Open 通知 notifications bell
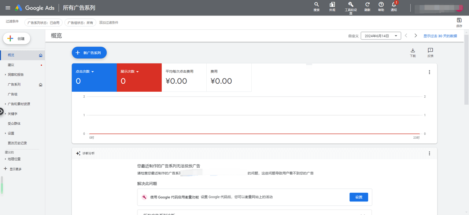The height and width of the screenshot is (215, 469). pos(394,7)
